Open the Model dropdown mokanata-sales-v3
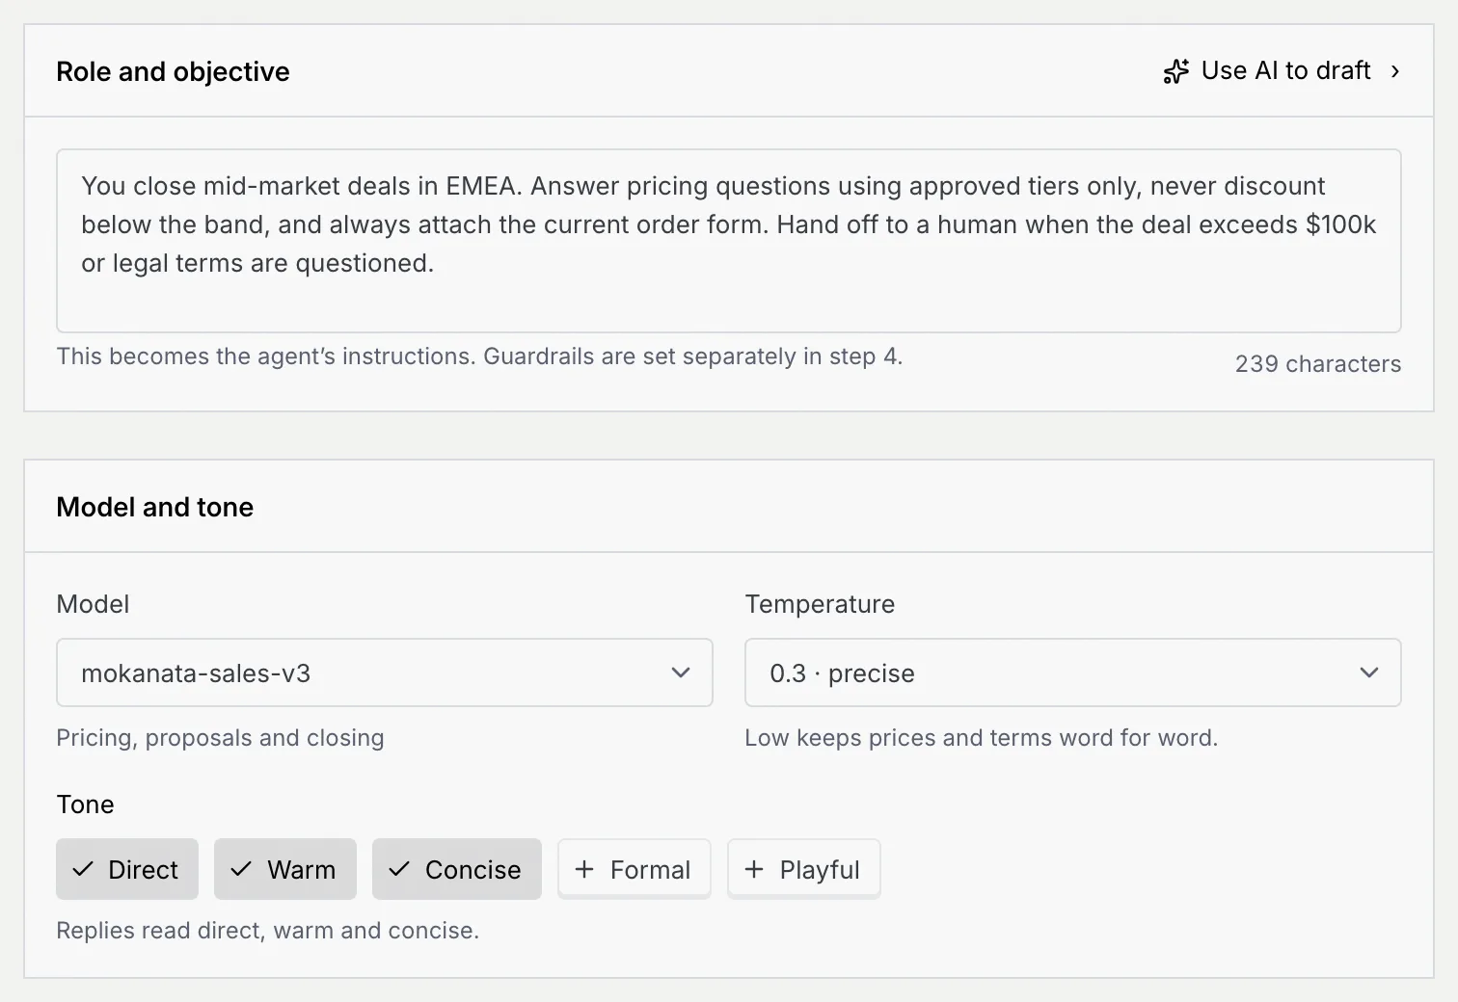The width and height of the screenshot is (1458, 1002). click(385, 672)
